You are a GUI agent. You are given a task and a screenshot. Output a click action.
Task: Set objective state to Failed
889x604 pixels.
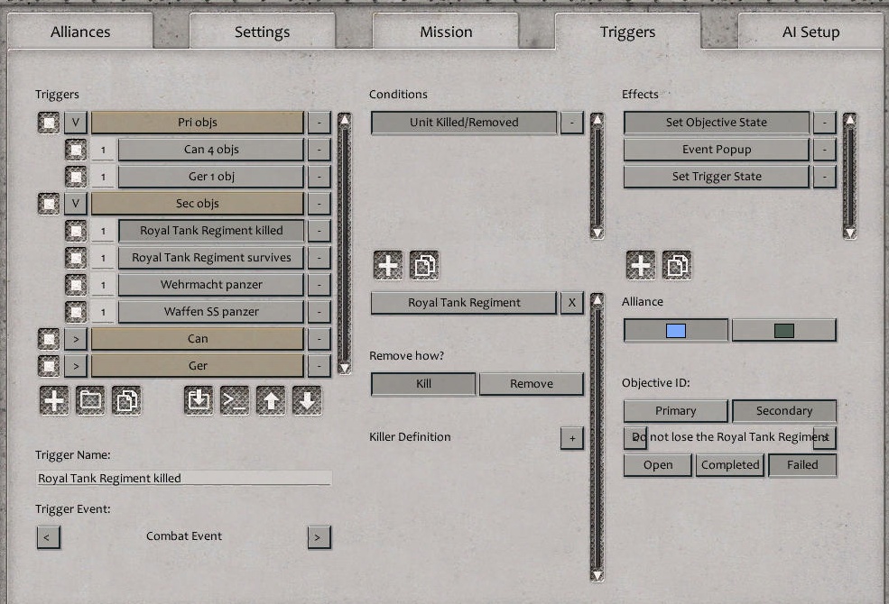click(x=801, y=465)
